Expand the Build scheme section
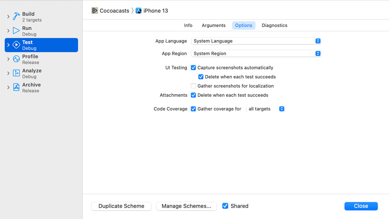Image resolution: width=389 pixels, height=219 pixels. [8, 17]
